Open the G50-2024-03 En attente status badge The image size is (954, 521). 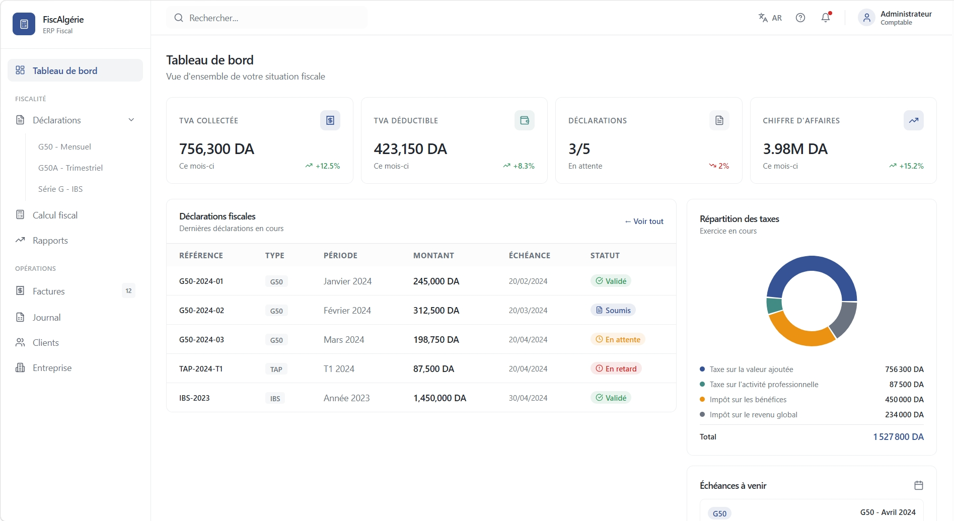[x=618, y=339]
